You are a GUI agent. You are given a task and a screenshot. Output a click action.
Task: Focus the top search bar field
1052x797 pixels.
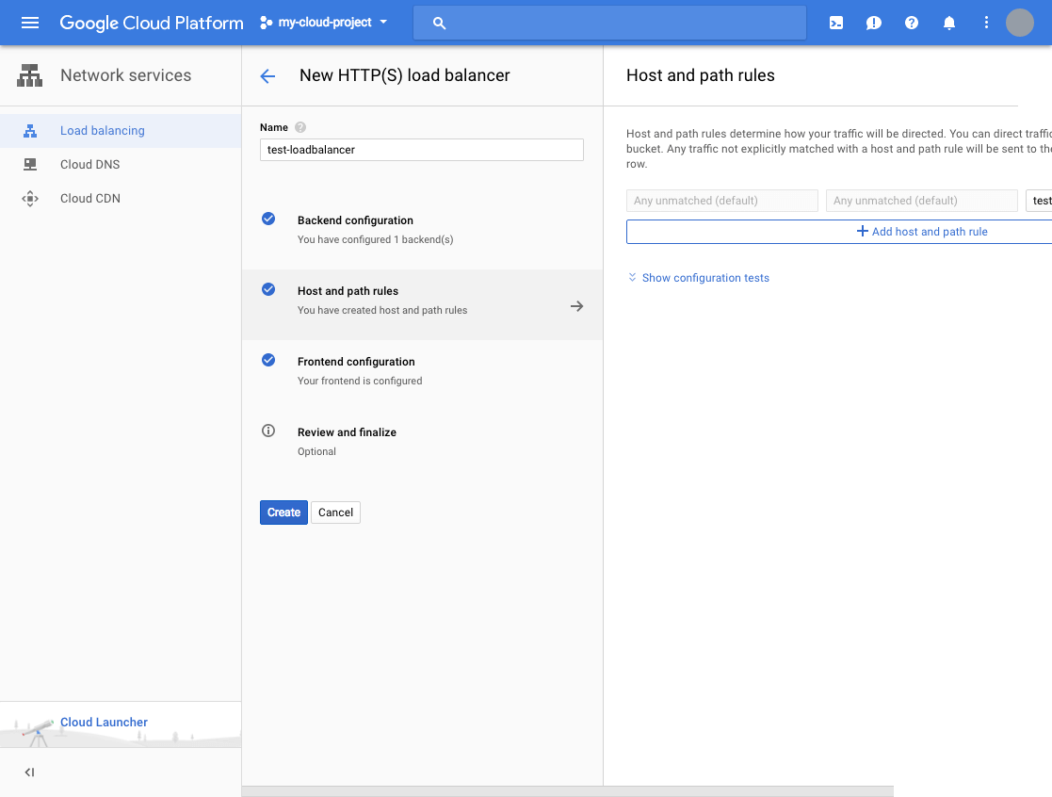pyautogui.click(x=609, y=23)
